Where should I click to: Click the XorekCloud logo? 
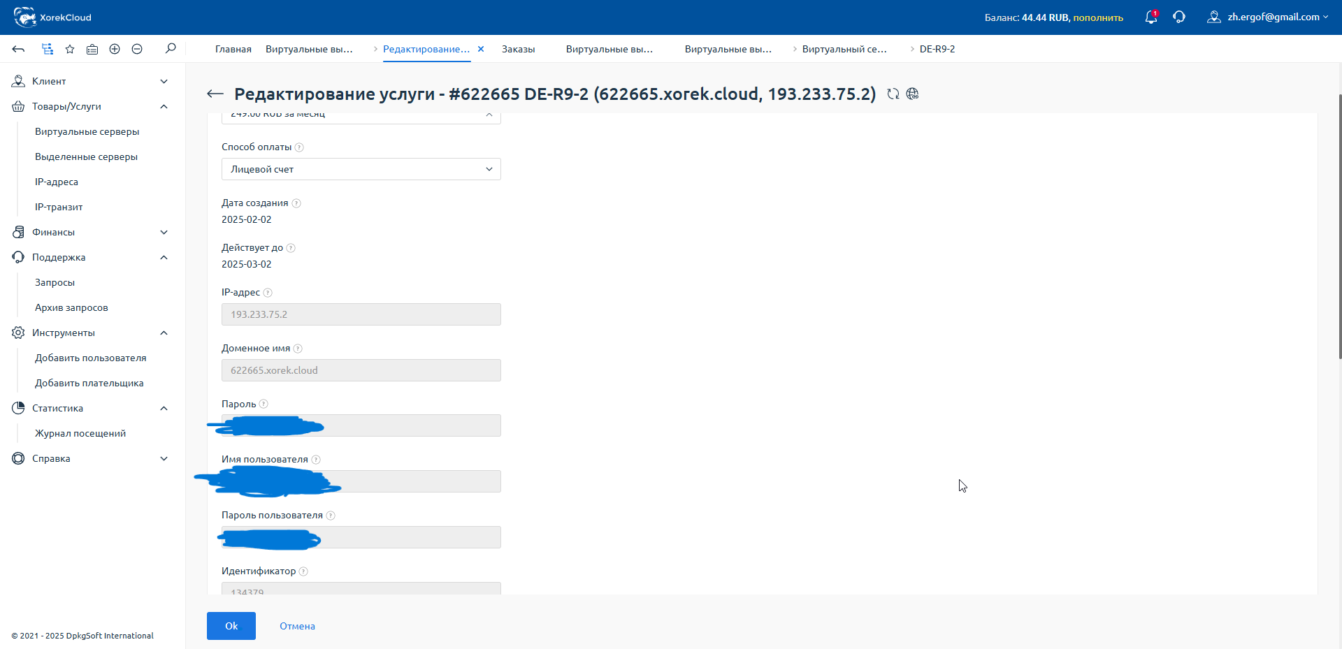[52, 17]
